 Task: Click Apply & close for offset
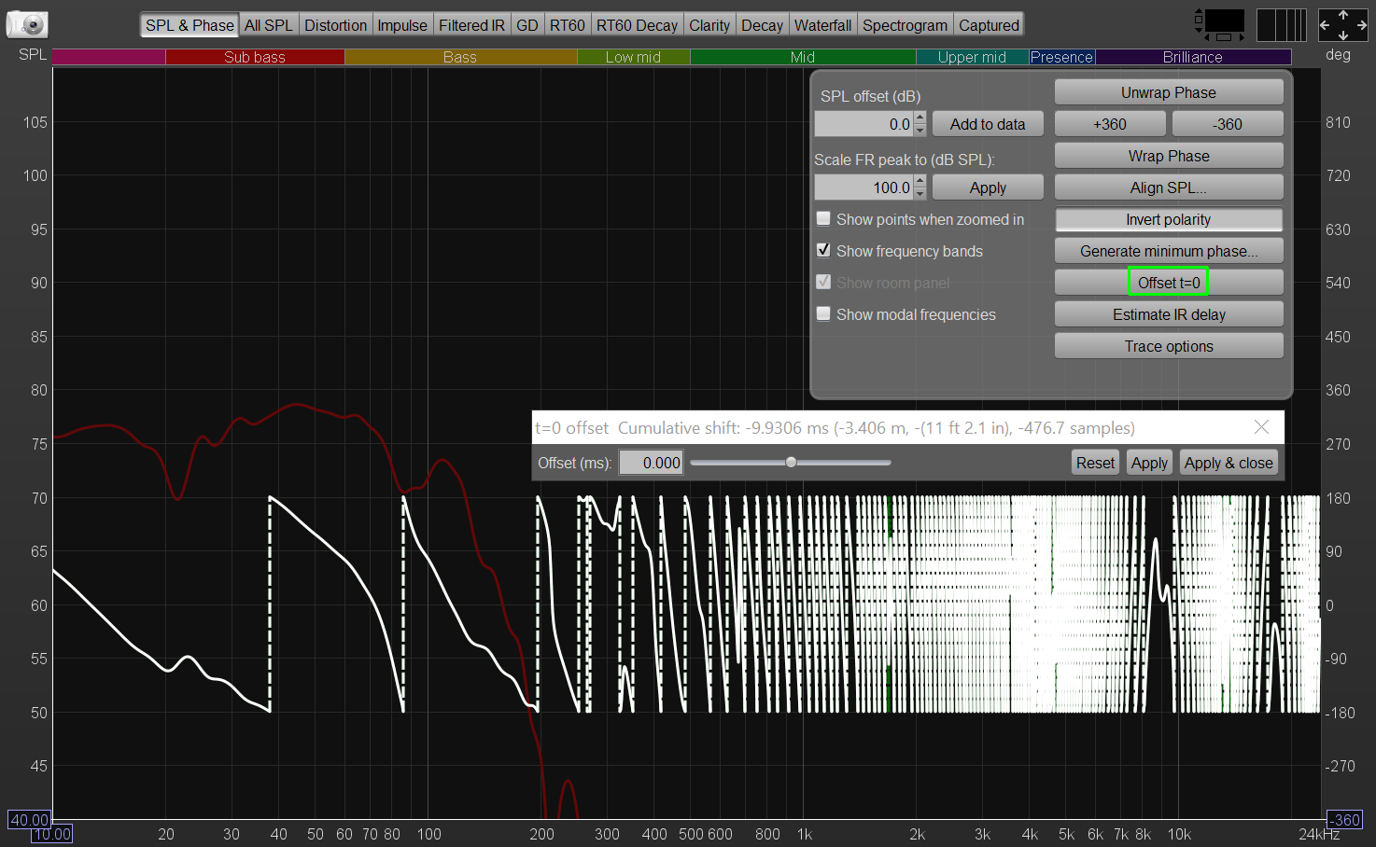click(1229, 463)
